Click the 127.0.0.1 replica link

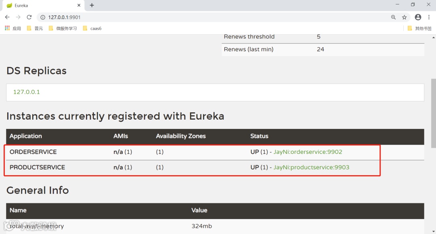[x=27, y=92]
